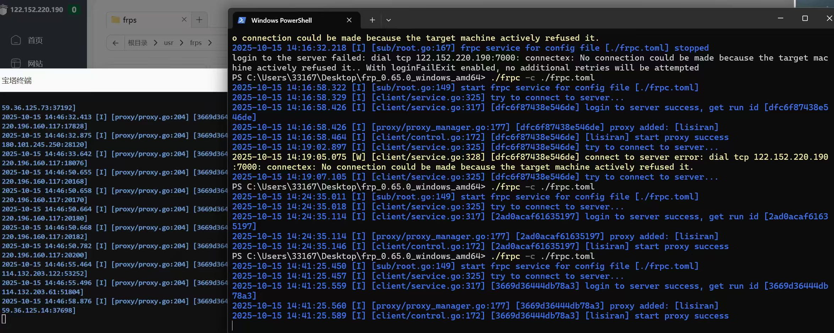The height and width of the screenshot is (333, 834).
Task: Expand the chevron after usr breadcrumb
Action: (x=182, y=43)
